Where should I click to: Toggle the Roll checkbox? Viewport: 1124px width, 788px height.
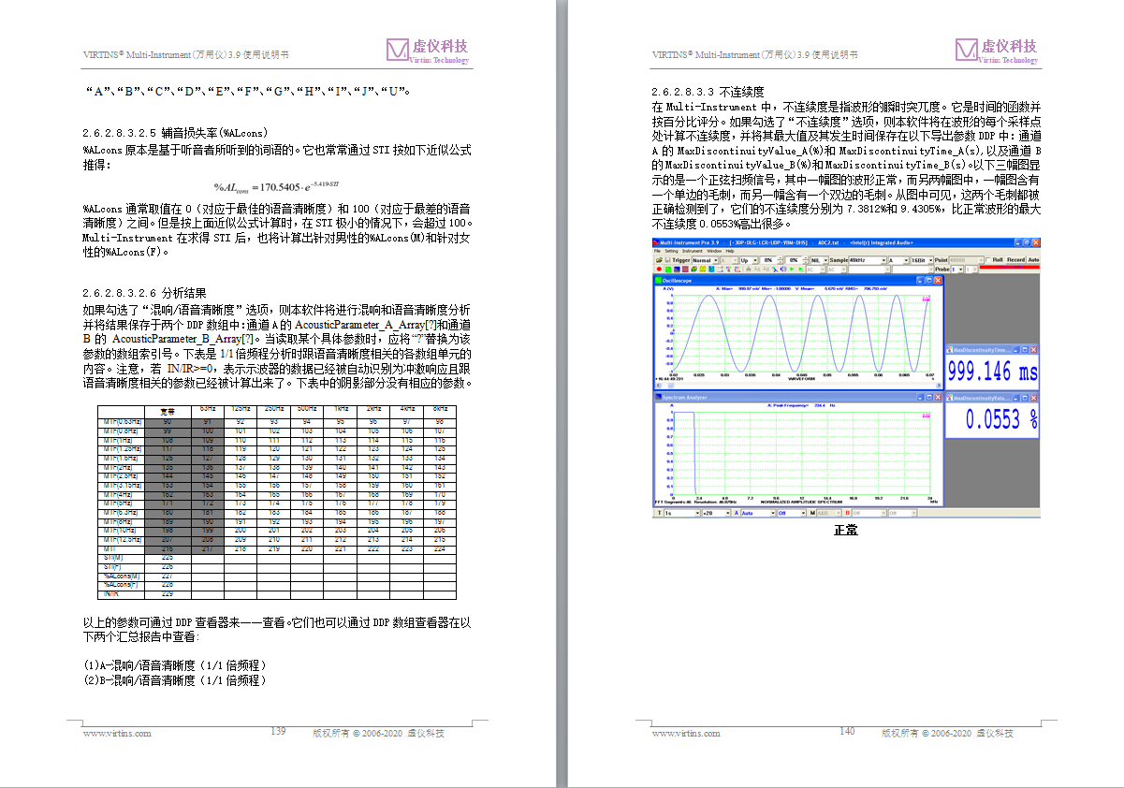pyautogui.click(x=987, y=260)
